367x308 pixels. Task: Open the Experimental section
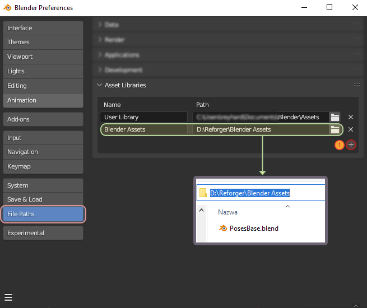click(43, 233)
